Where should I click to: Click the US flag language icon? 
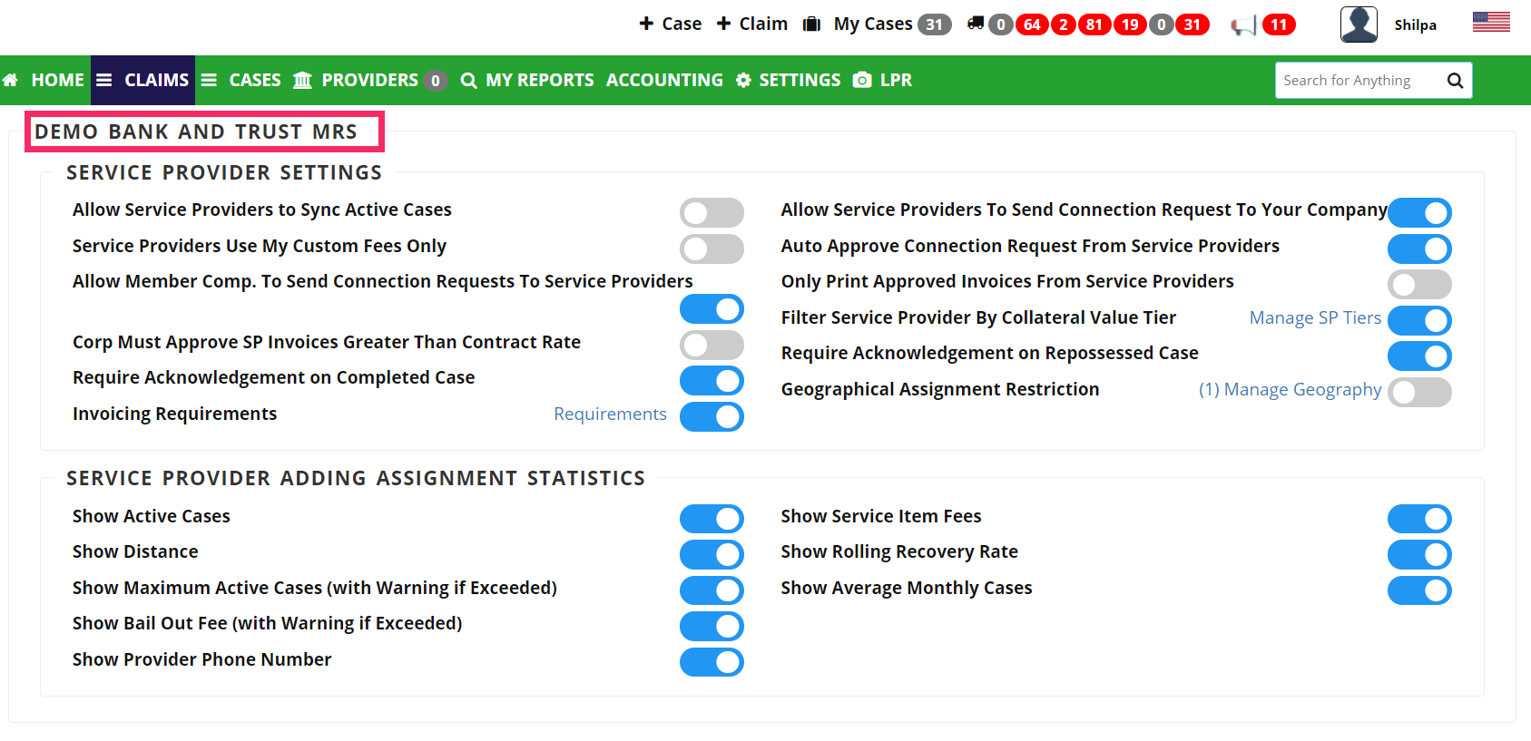coord(1491,22)
